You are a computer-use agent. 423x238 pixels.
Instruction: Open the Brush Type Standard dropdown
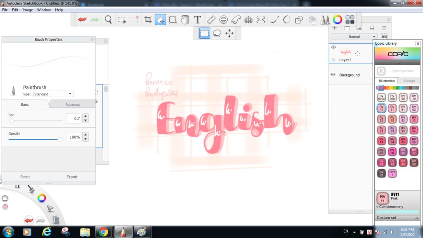tap(53, 94)
